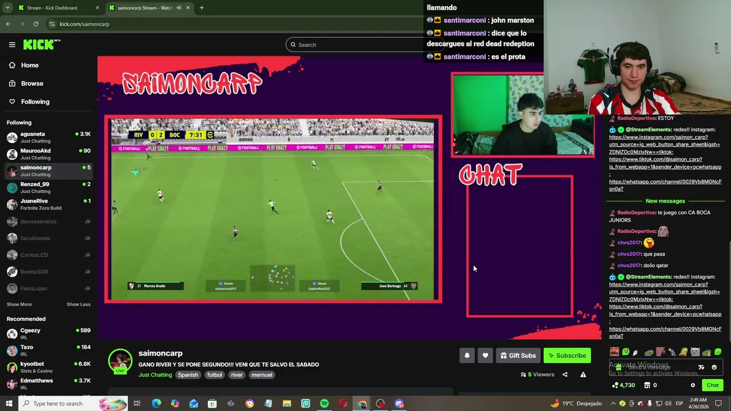Open the emote picker smiley

click(714, 367)
